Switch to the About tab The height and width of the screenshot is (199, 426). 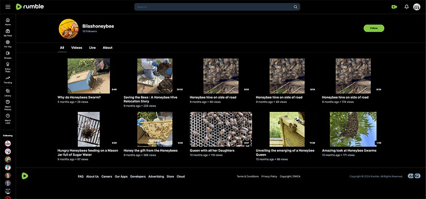[x=108, y=48]
